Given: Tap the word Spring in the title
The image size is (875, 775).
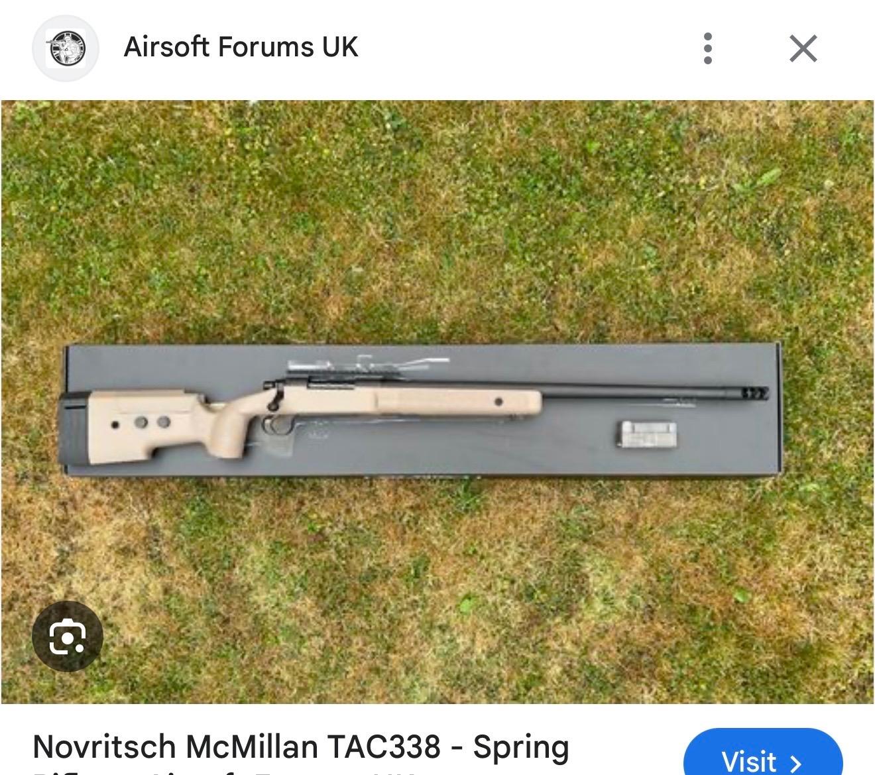Looking at the screenshot, I should pos(521,748).
